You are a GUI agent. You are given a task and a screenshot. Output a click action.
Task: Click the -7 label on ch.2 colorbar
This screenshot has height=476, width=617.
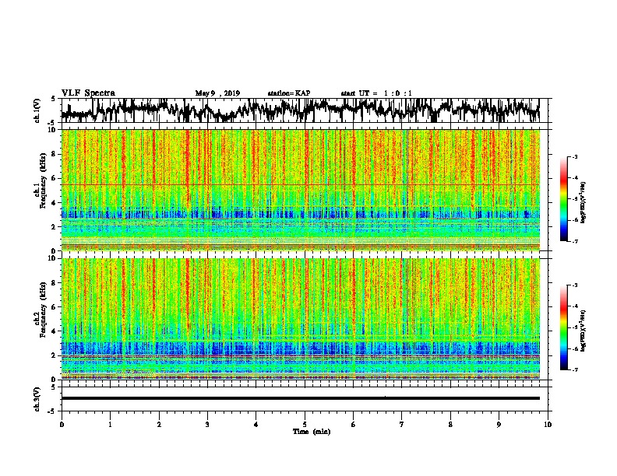coord(575,369)
